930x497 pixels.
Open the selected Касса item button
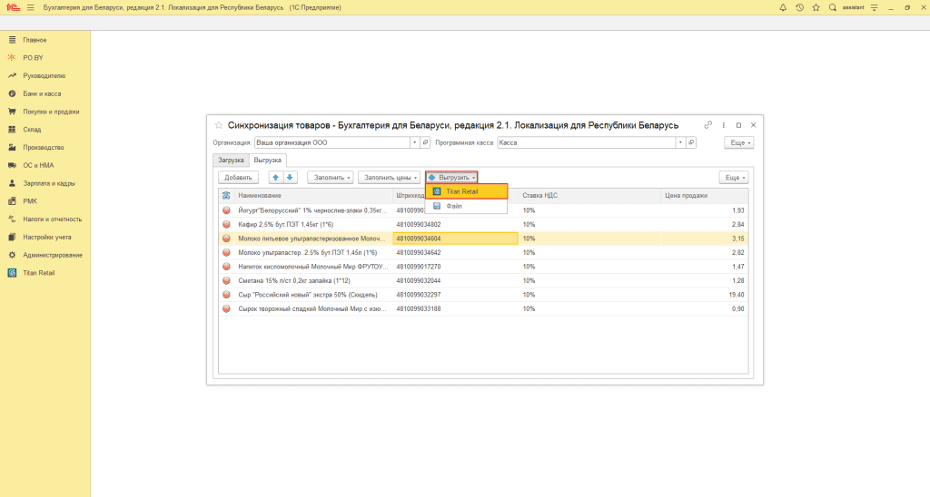click(x=691, y=142)
